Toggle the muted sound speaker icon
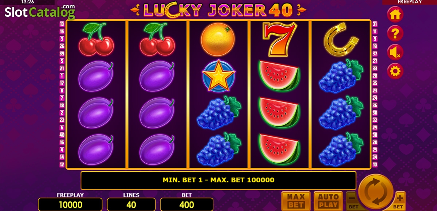 coord(395,52)
